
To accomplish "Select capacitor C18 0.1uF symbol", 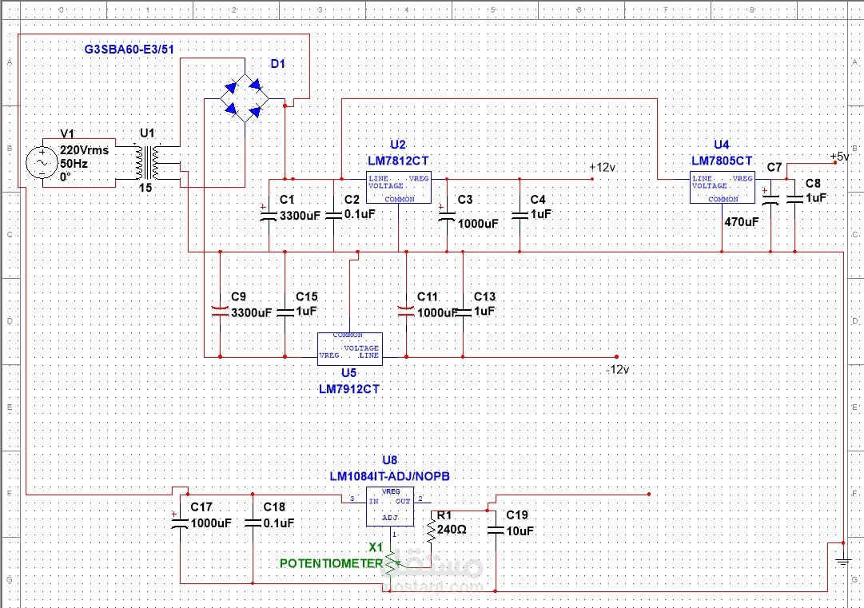I will (x=253, y=523).
